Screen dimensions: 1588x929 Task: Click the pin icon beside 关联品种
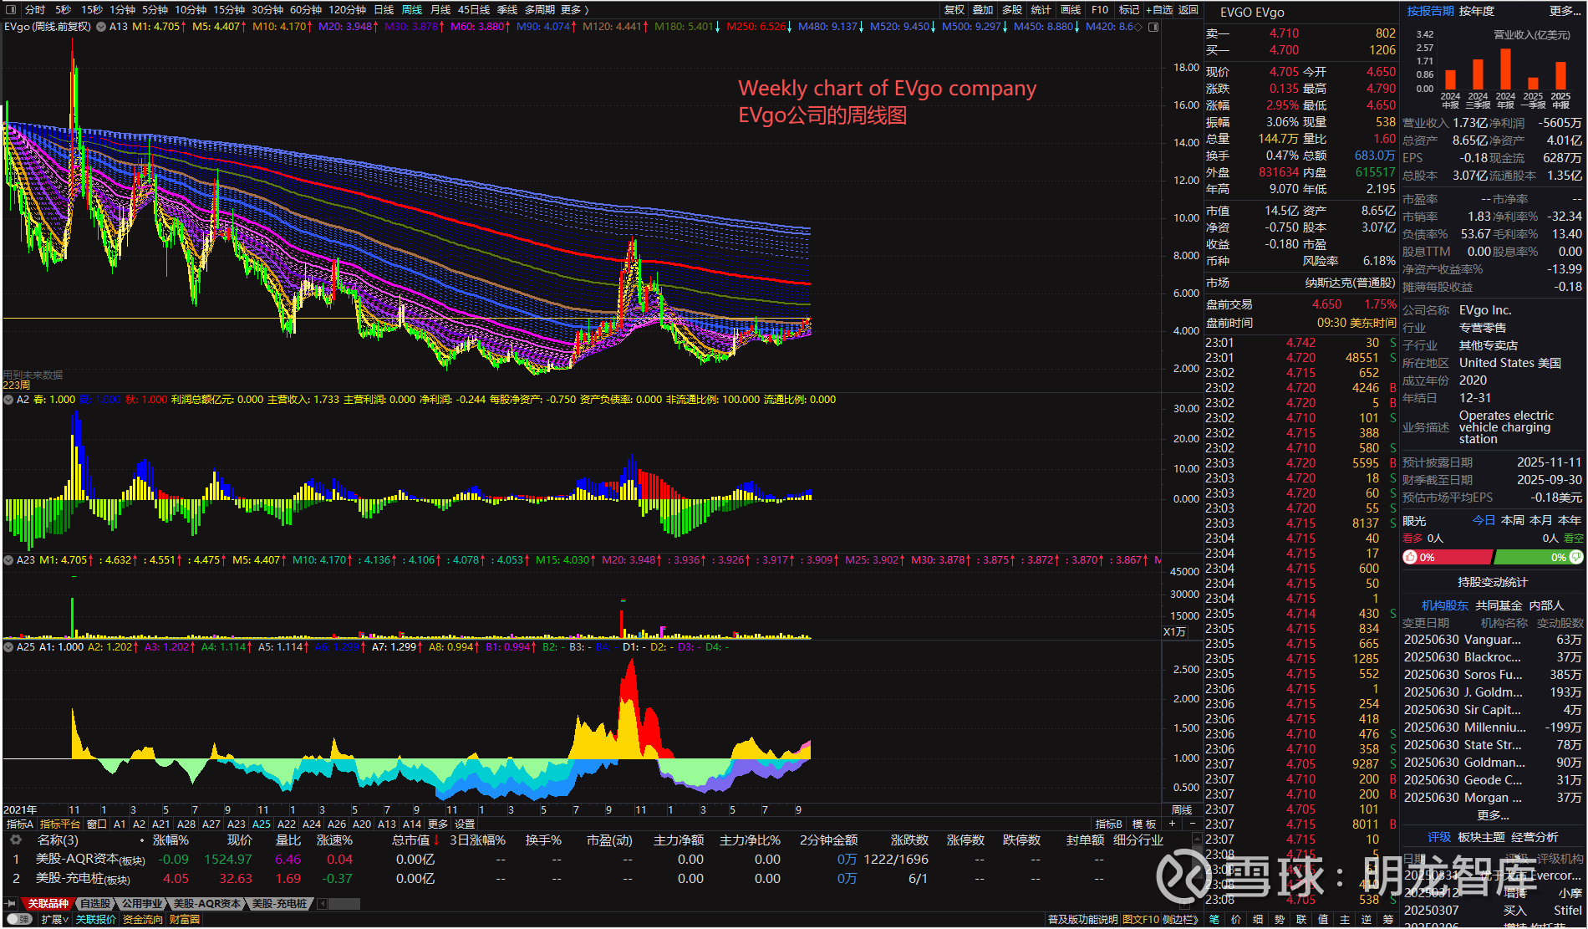(x=11, y=904)
